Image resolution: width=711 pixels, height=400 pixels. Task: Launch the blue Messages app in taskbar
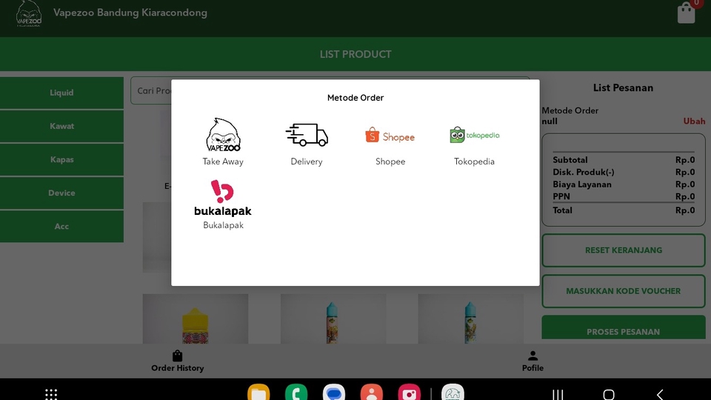(x=334, y=393)
